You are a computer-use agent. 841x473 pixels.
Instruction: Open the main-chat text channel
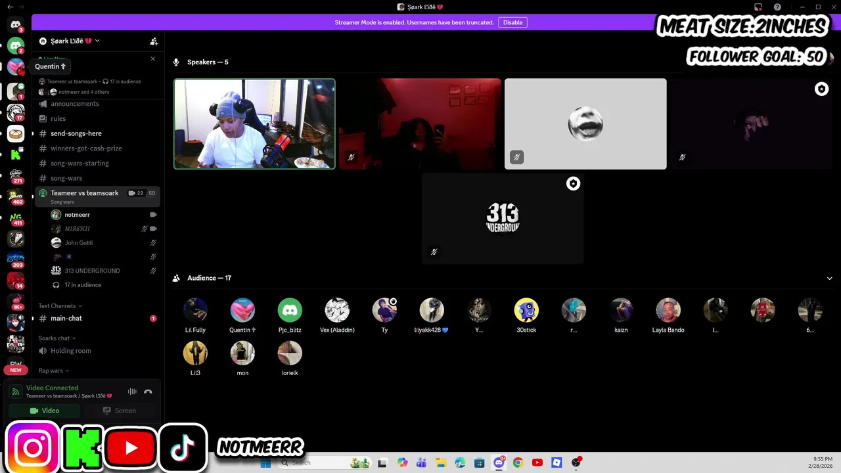(97, 318)
